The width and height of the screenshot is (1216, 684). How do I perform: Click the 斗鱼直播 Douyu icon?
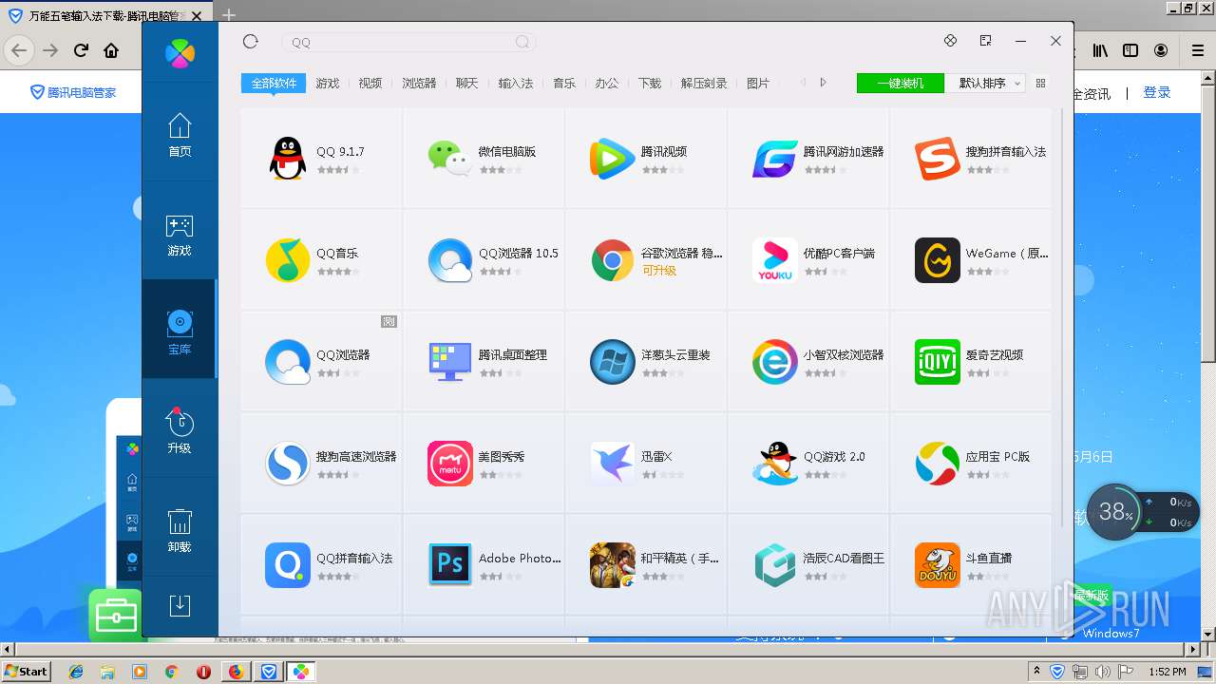click(938, 564)
